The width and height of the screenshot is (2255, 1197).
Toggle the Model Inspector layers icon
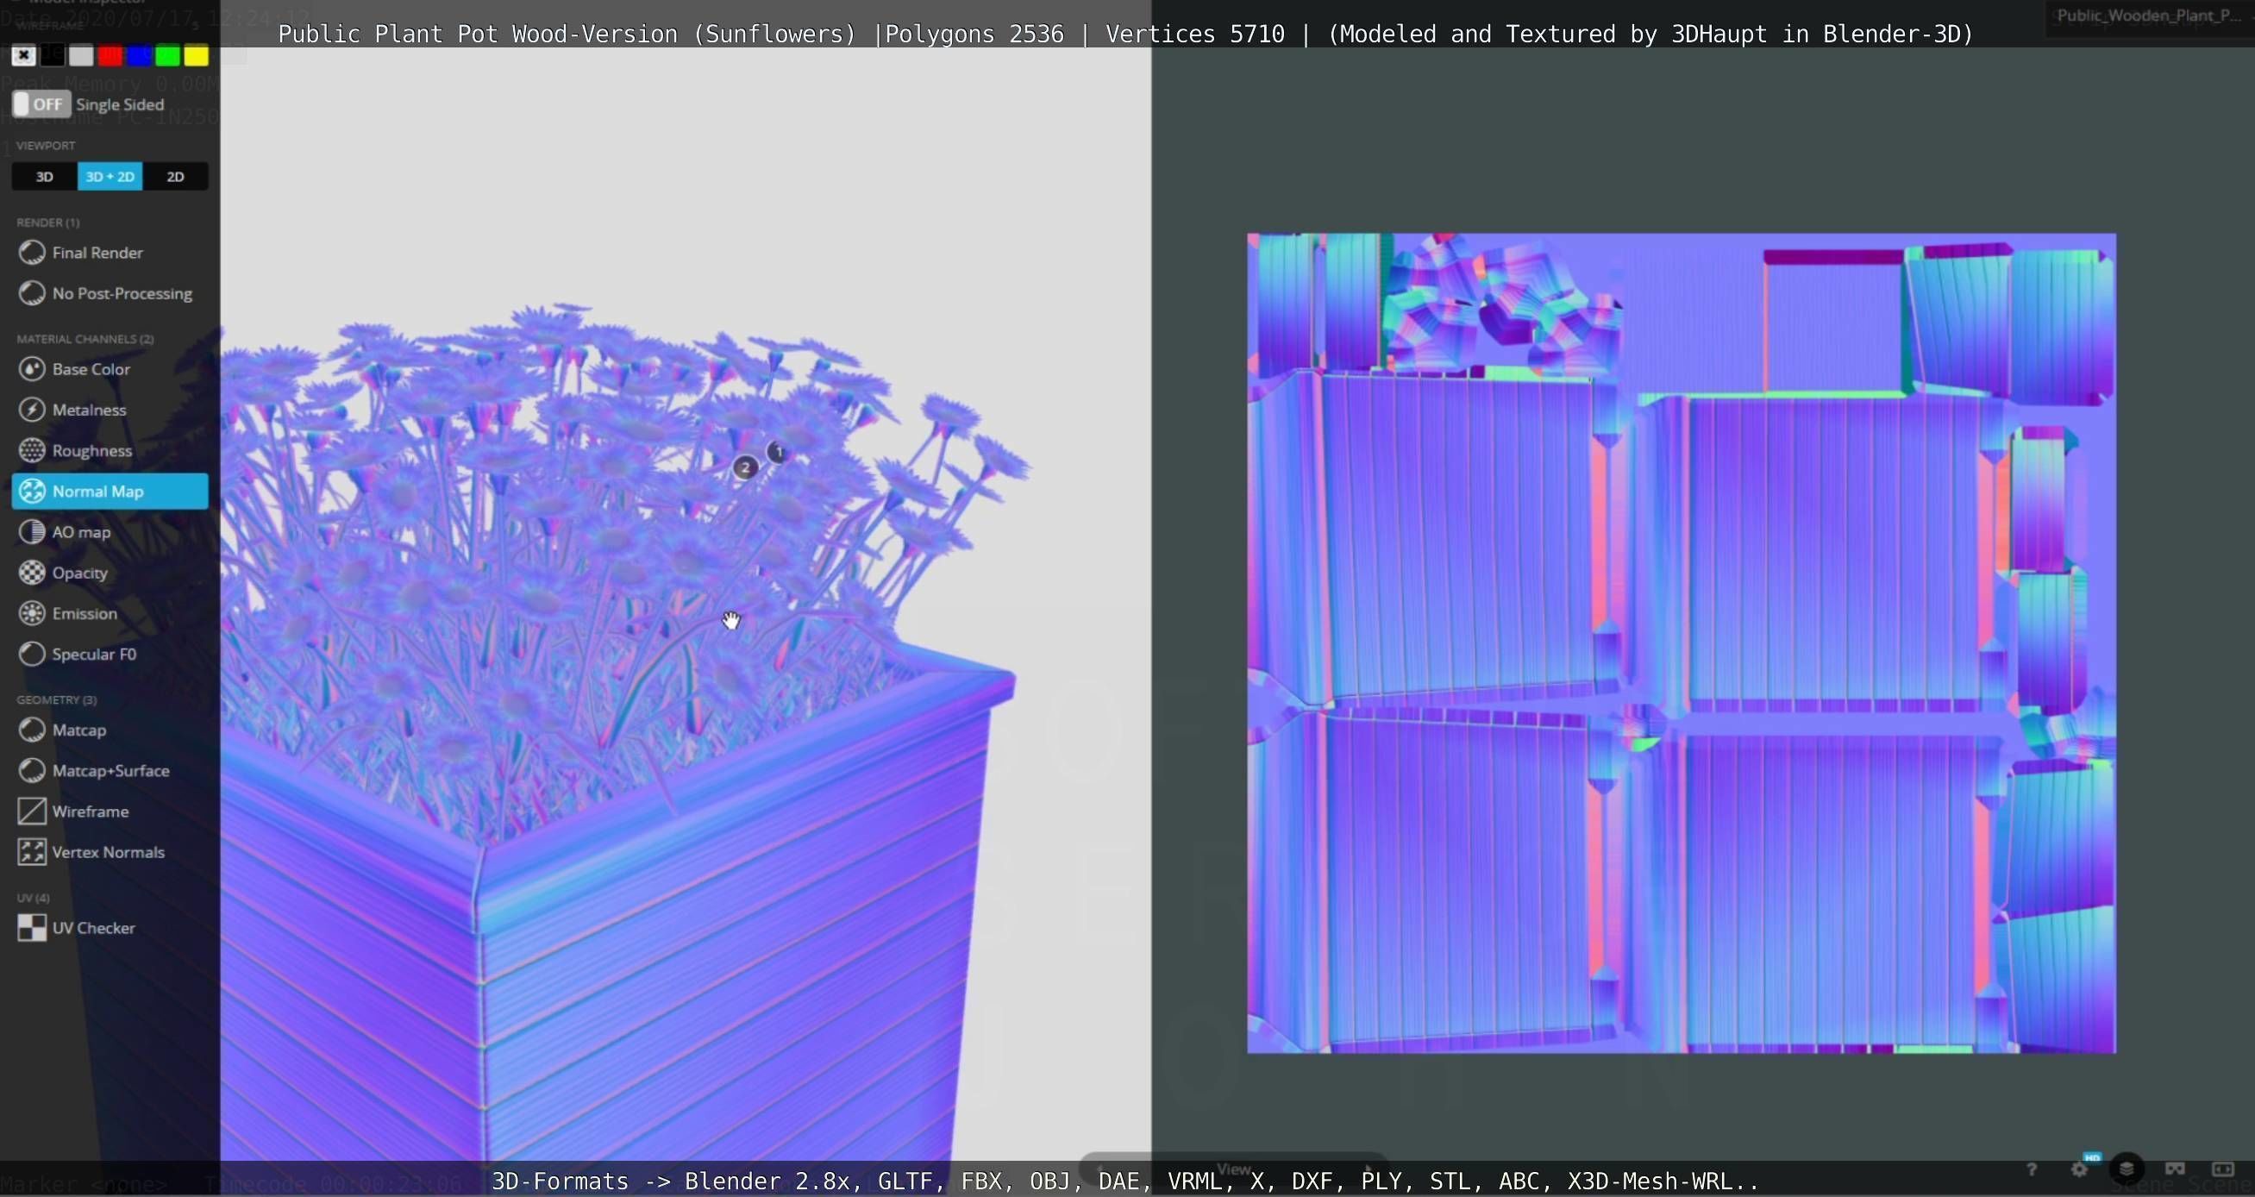click(x=2127, y=1169)
